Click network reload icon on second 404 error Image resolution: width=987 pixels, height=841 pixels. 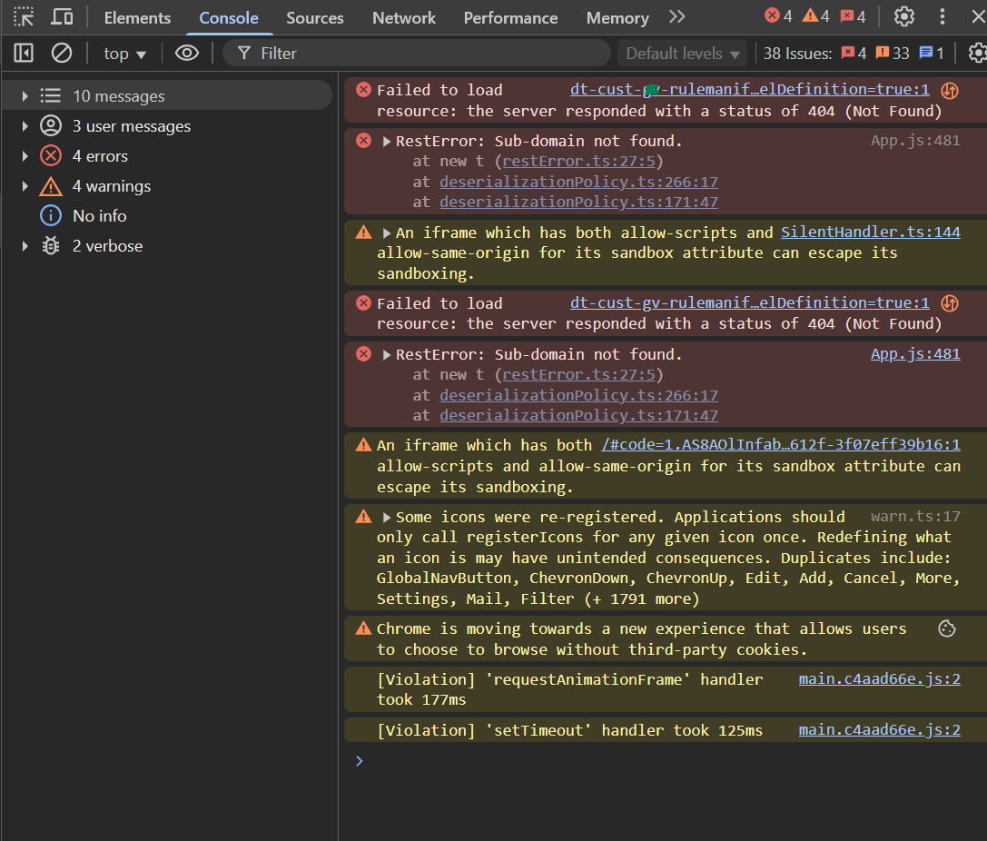pos(949,303)
